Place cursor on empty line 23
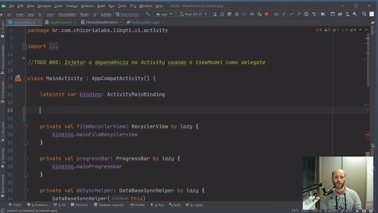378x213 pixels. (x=198, y=111)
